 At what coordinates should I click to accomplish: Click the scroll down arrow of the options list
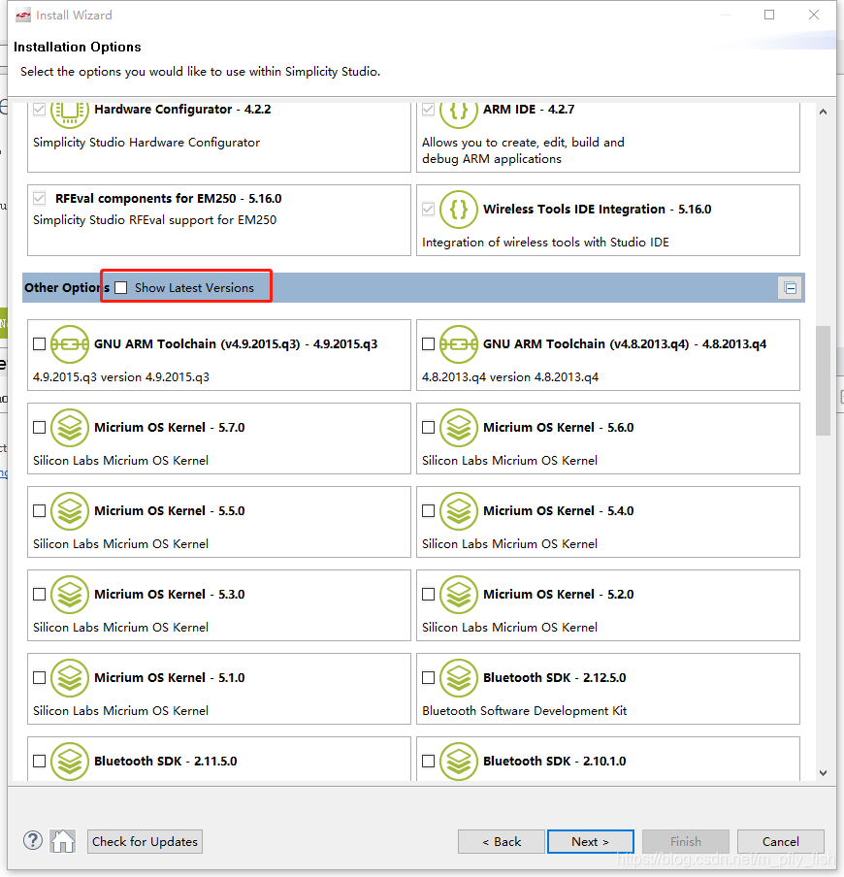(823, 773)
